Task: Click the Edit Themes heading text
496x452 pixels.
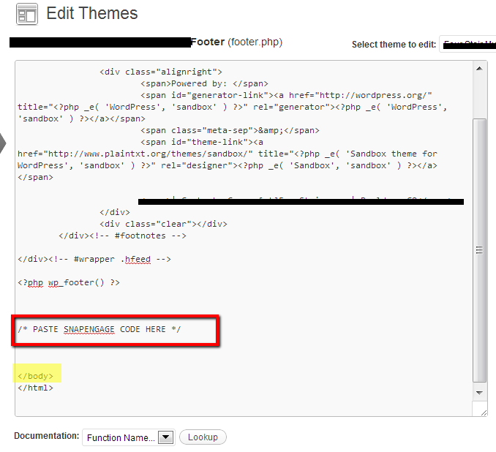Action: (x=92, y=13)
